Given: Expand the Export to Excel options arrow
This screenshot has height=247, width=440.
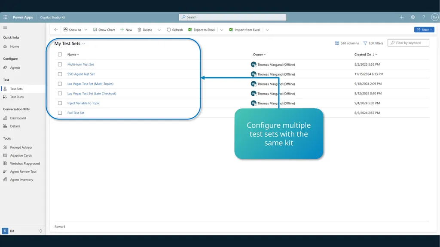Looking at the screenshot, I should click(x=222, y=30).
